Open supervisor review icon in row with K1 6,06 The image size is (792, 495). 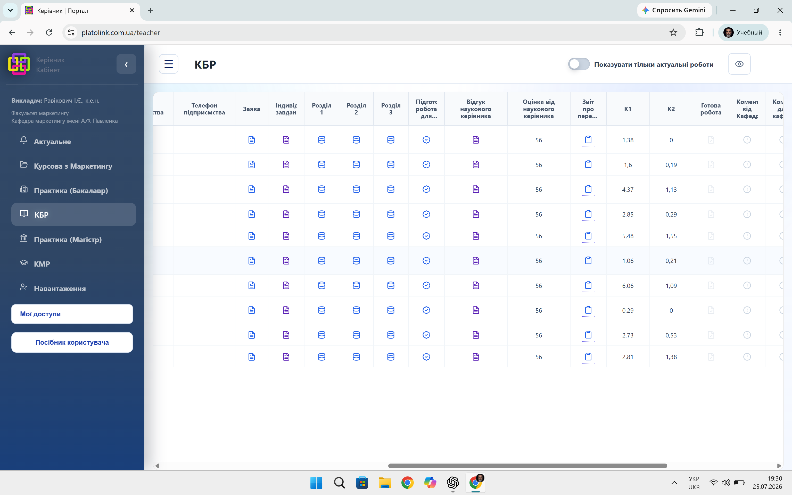point(476,285)
